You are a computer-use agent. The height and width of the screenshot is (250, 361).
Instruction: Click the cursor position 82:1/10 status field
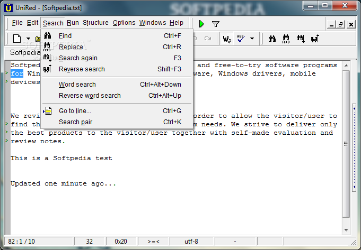(x=39, y=242)
